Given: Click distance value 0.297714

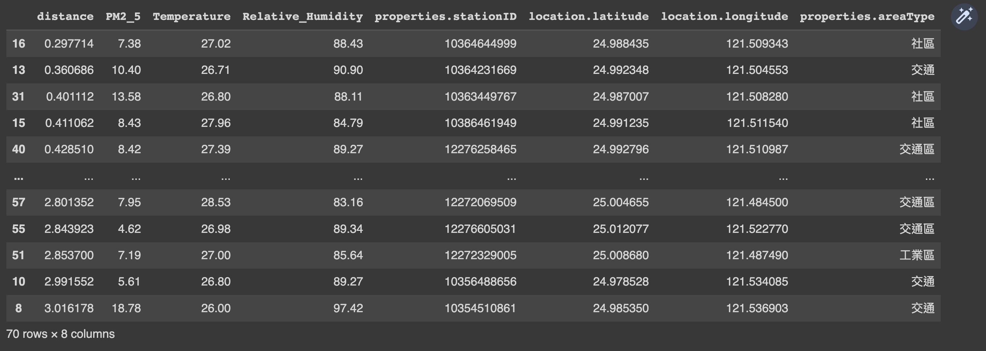Looking at the screenshot, I should click(x=69, y=44).
